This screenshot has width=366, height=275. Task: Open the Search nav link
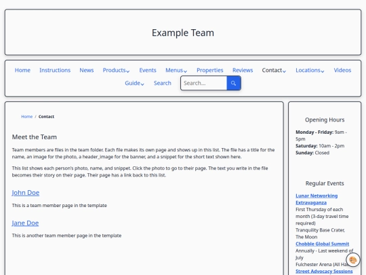click(163, 83)
